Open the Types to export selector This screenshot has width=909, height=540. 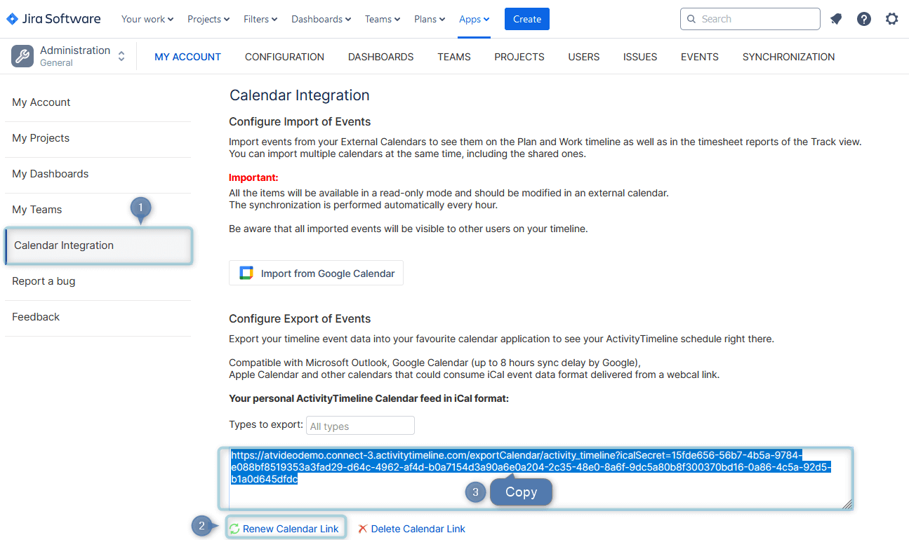(360, 426)
